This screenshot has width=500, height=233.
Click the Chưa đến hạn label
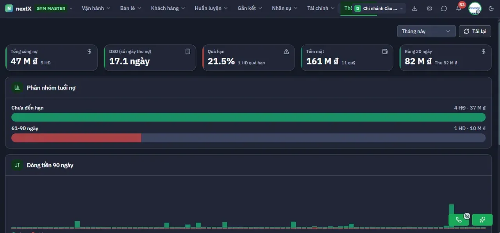point(27,108)
